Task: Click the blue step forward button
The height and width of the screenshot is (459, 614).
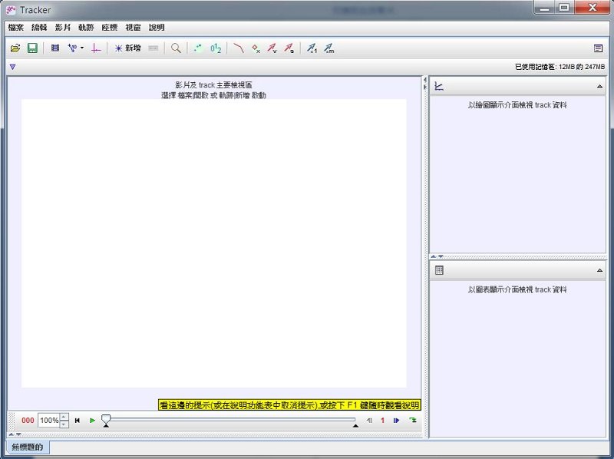Action: point(396,420)
